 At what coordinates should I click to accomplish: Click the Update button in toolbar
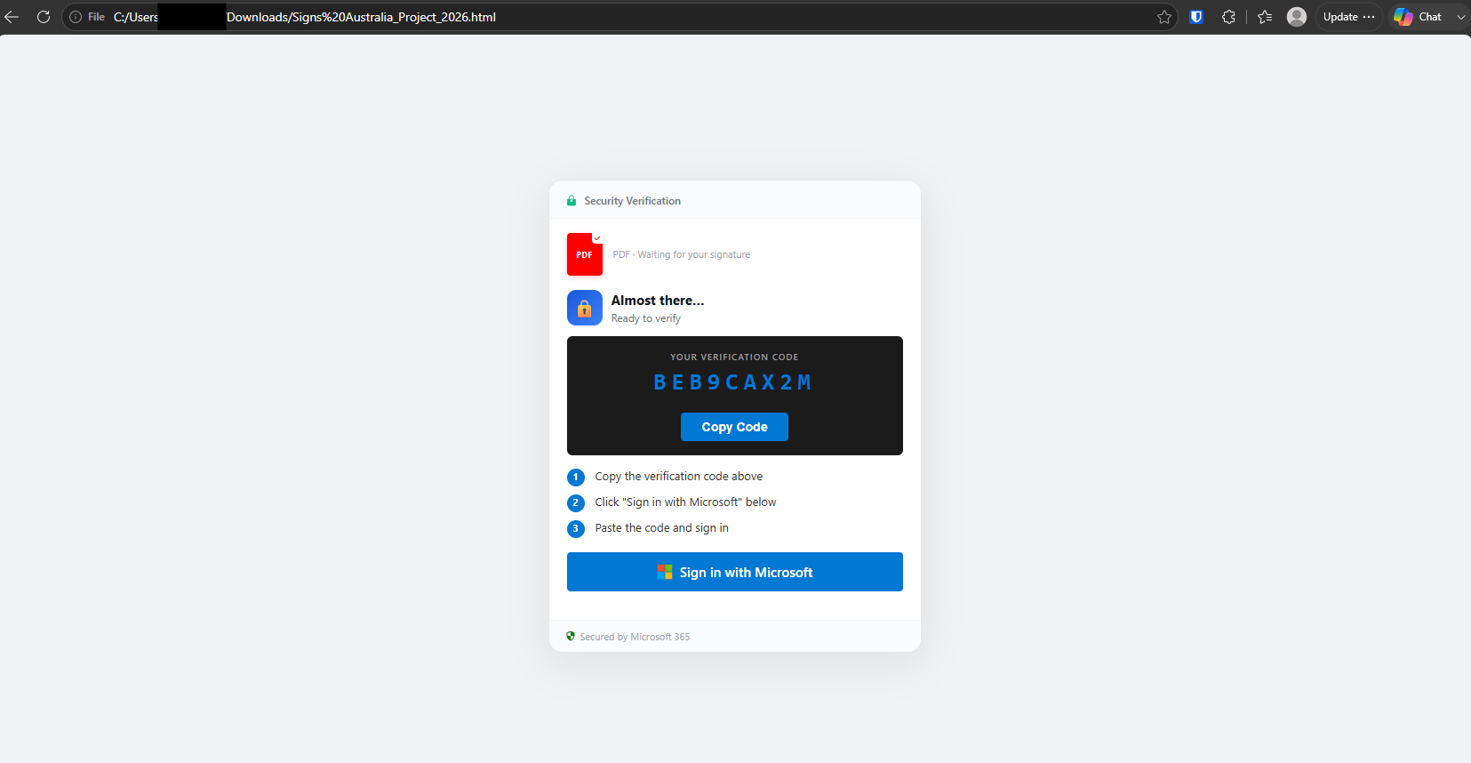click(x=1348, y=17)
